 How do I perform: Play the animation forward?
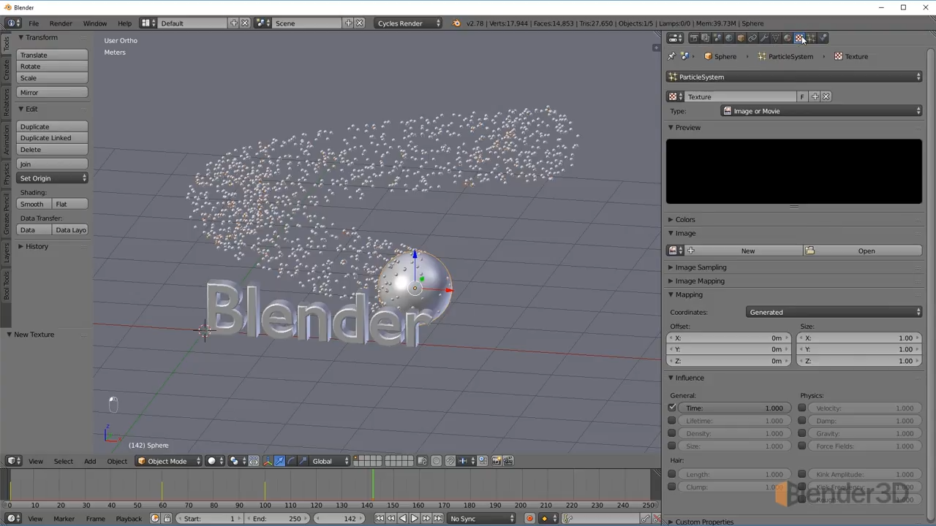click(415, 519)
